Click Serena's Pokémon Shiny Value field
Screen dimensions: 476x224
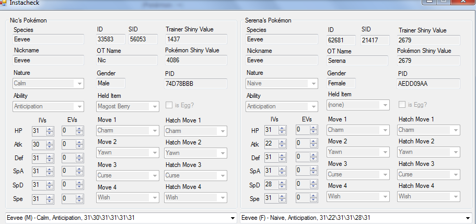click(x=428, y=61)
